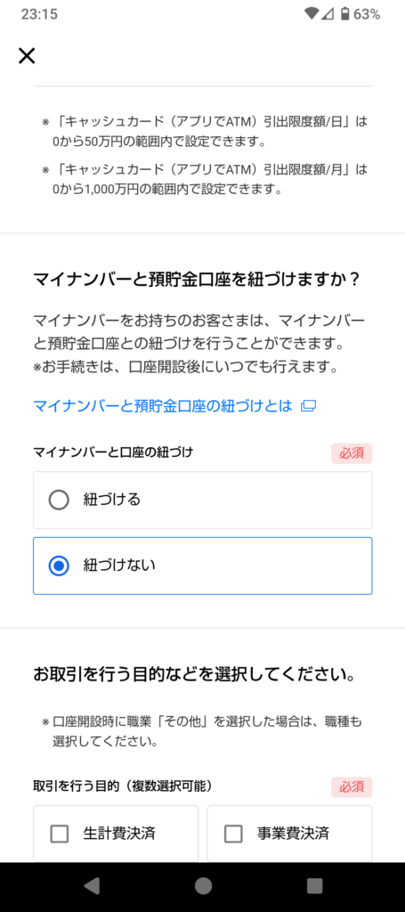Tap heading マイナンバーと預貯金口座を紐づけますか？
This screenshot has height=912, width=405.
pyautogui.click(x=197, y=279)
